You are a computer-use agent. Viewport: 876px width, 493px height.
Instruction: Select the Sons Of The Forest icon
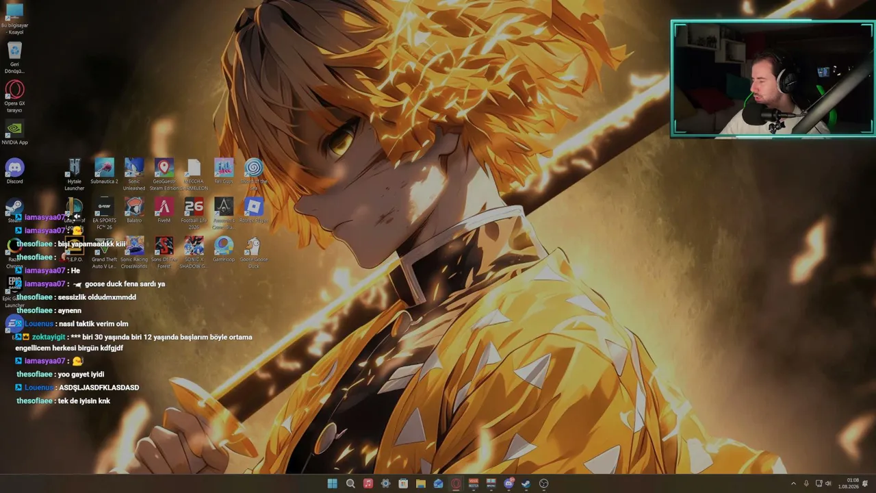pyautogui.click(x=164, y=253)
